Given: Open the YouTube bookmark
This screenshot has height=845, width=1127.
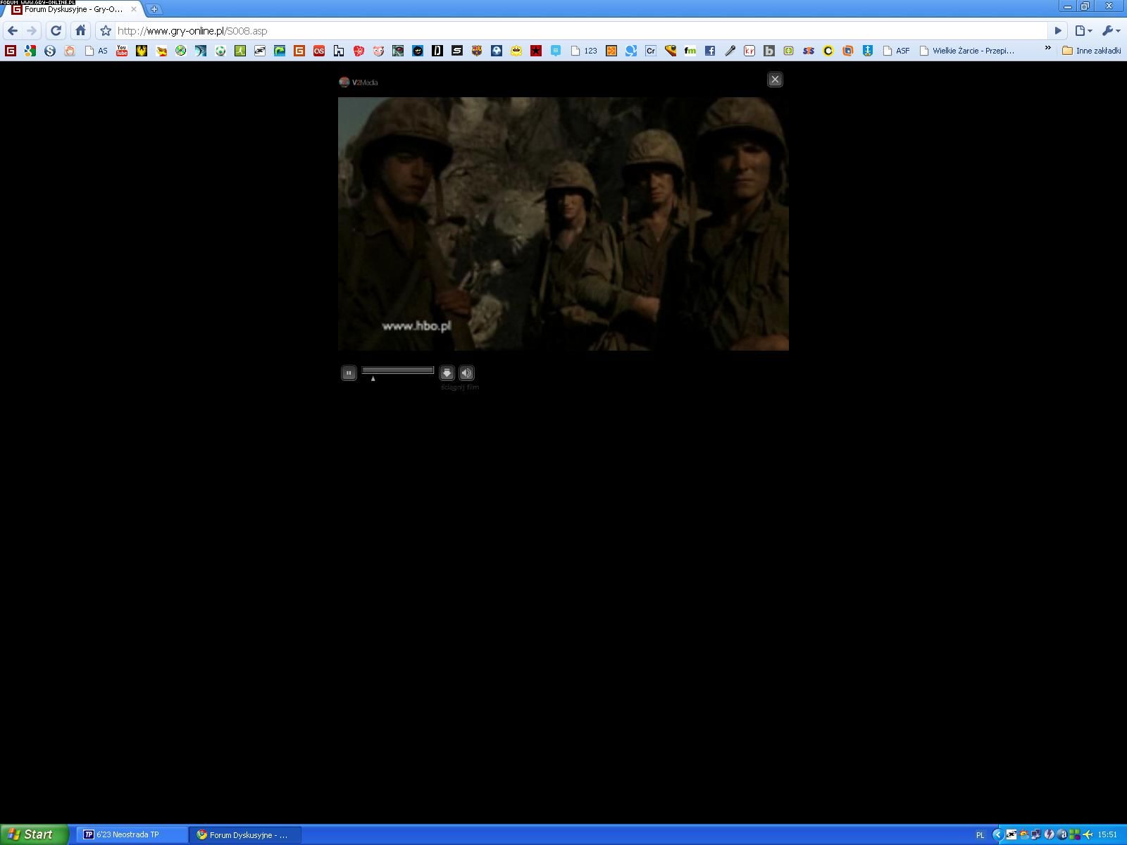Looking at the screenshot, I should pyautogui.click(x=122, y=51).
